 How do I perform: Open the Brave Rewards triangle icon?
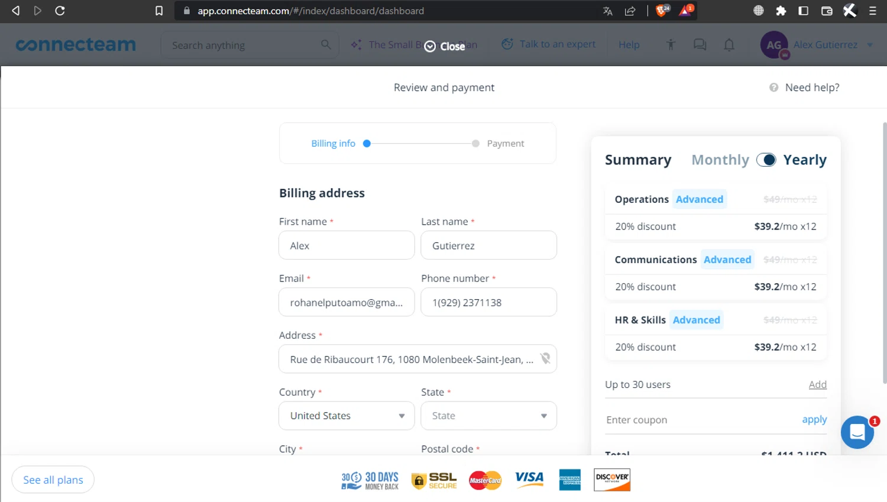click(x=686, y=10)
